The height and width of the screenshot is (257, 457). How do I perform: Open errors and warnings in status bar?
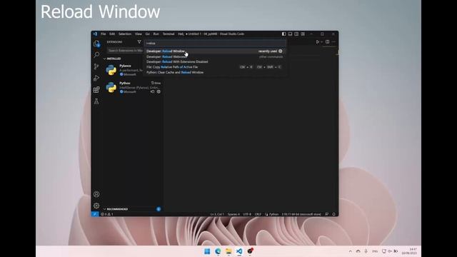[x=106, y=214]
